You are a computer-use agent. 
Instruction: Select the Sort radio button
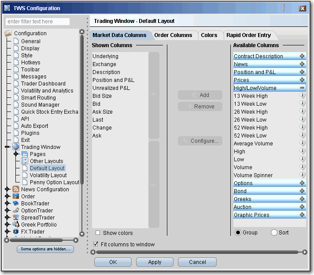[x=274, y=233]
